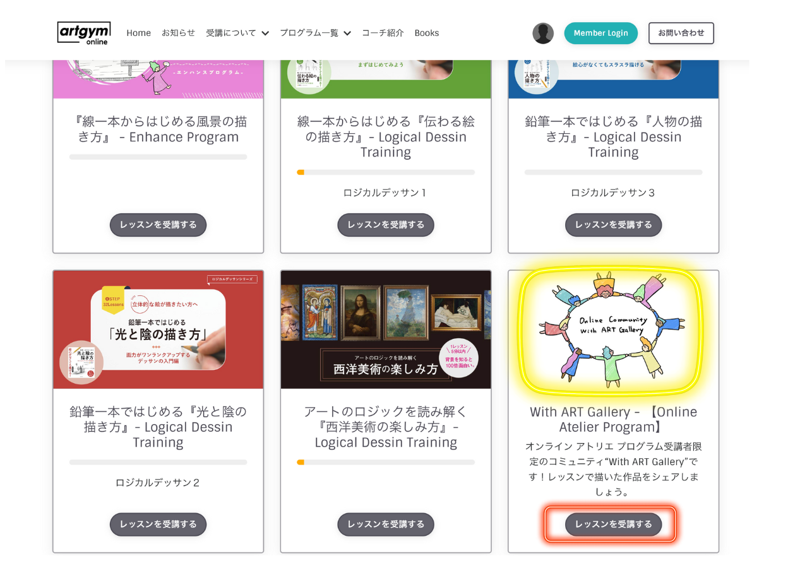
Task: Open the With ART Gallery community thumbnail
Action: click(613, 329)
